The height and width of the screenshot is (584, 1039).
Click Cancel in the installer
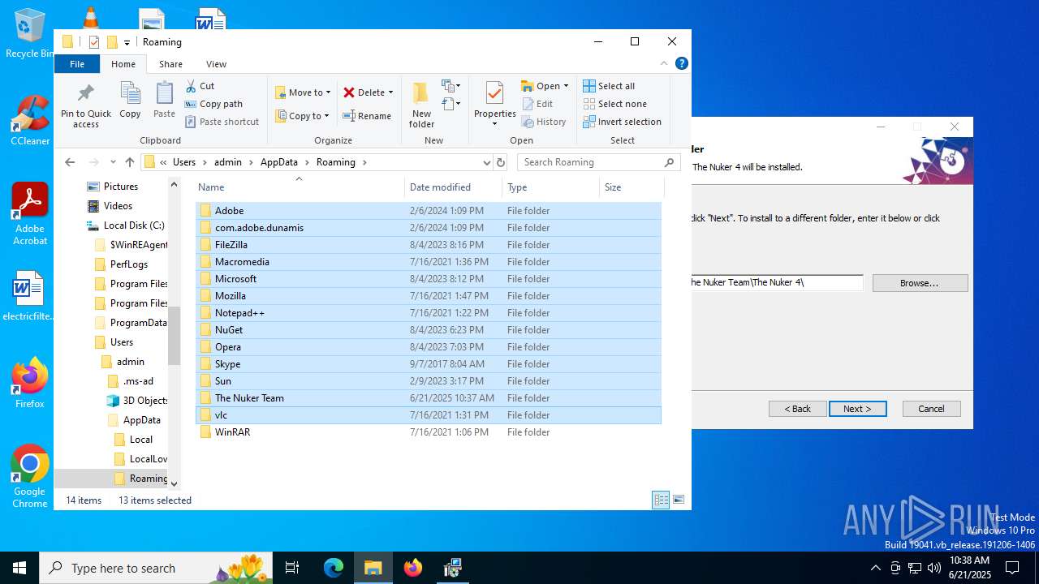click(931, 409)
